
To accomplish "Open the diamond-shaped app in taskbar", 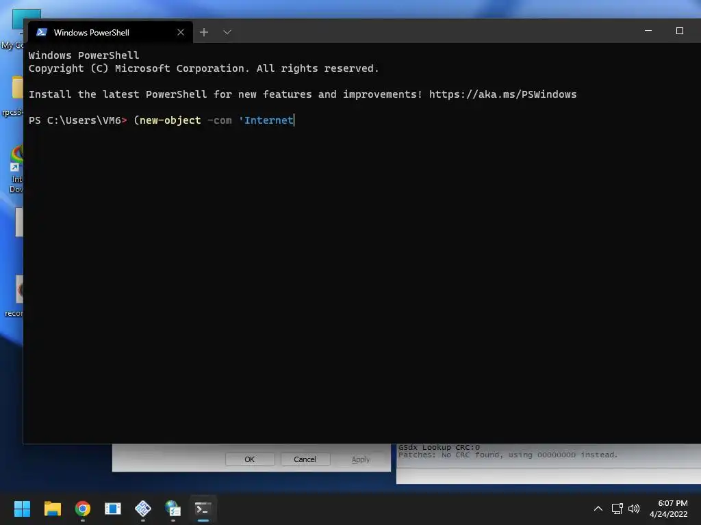I will click(x=143, y=509).
